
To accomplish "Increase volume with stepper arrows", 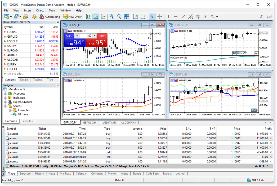I will (95, 36).
